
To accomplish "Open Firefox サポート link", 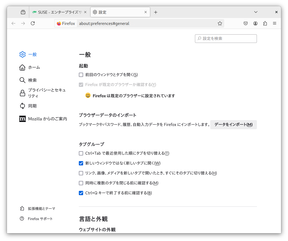I will (40, 219).
